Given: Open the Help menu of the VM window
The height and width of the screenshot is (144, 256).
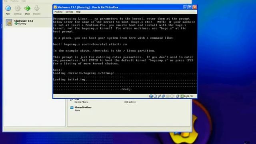Looking at the screenshot, I should (78, 12).
